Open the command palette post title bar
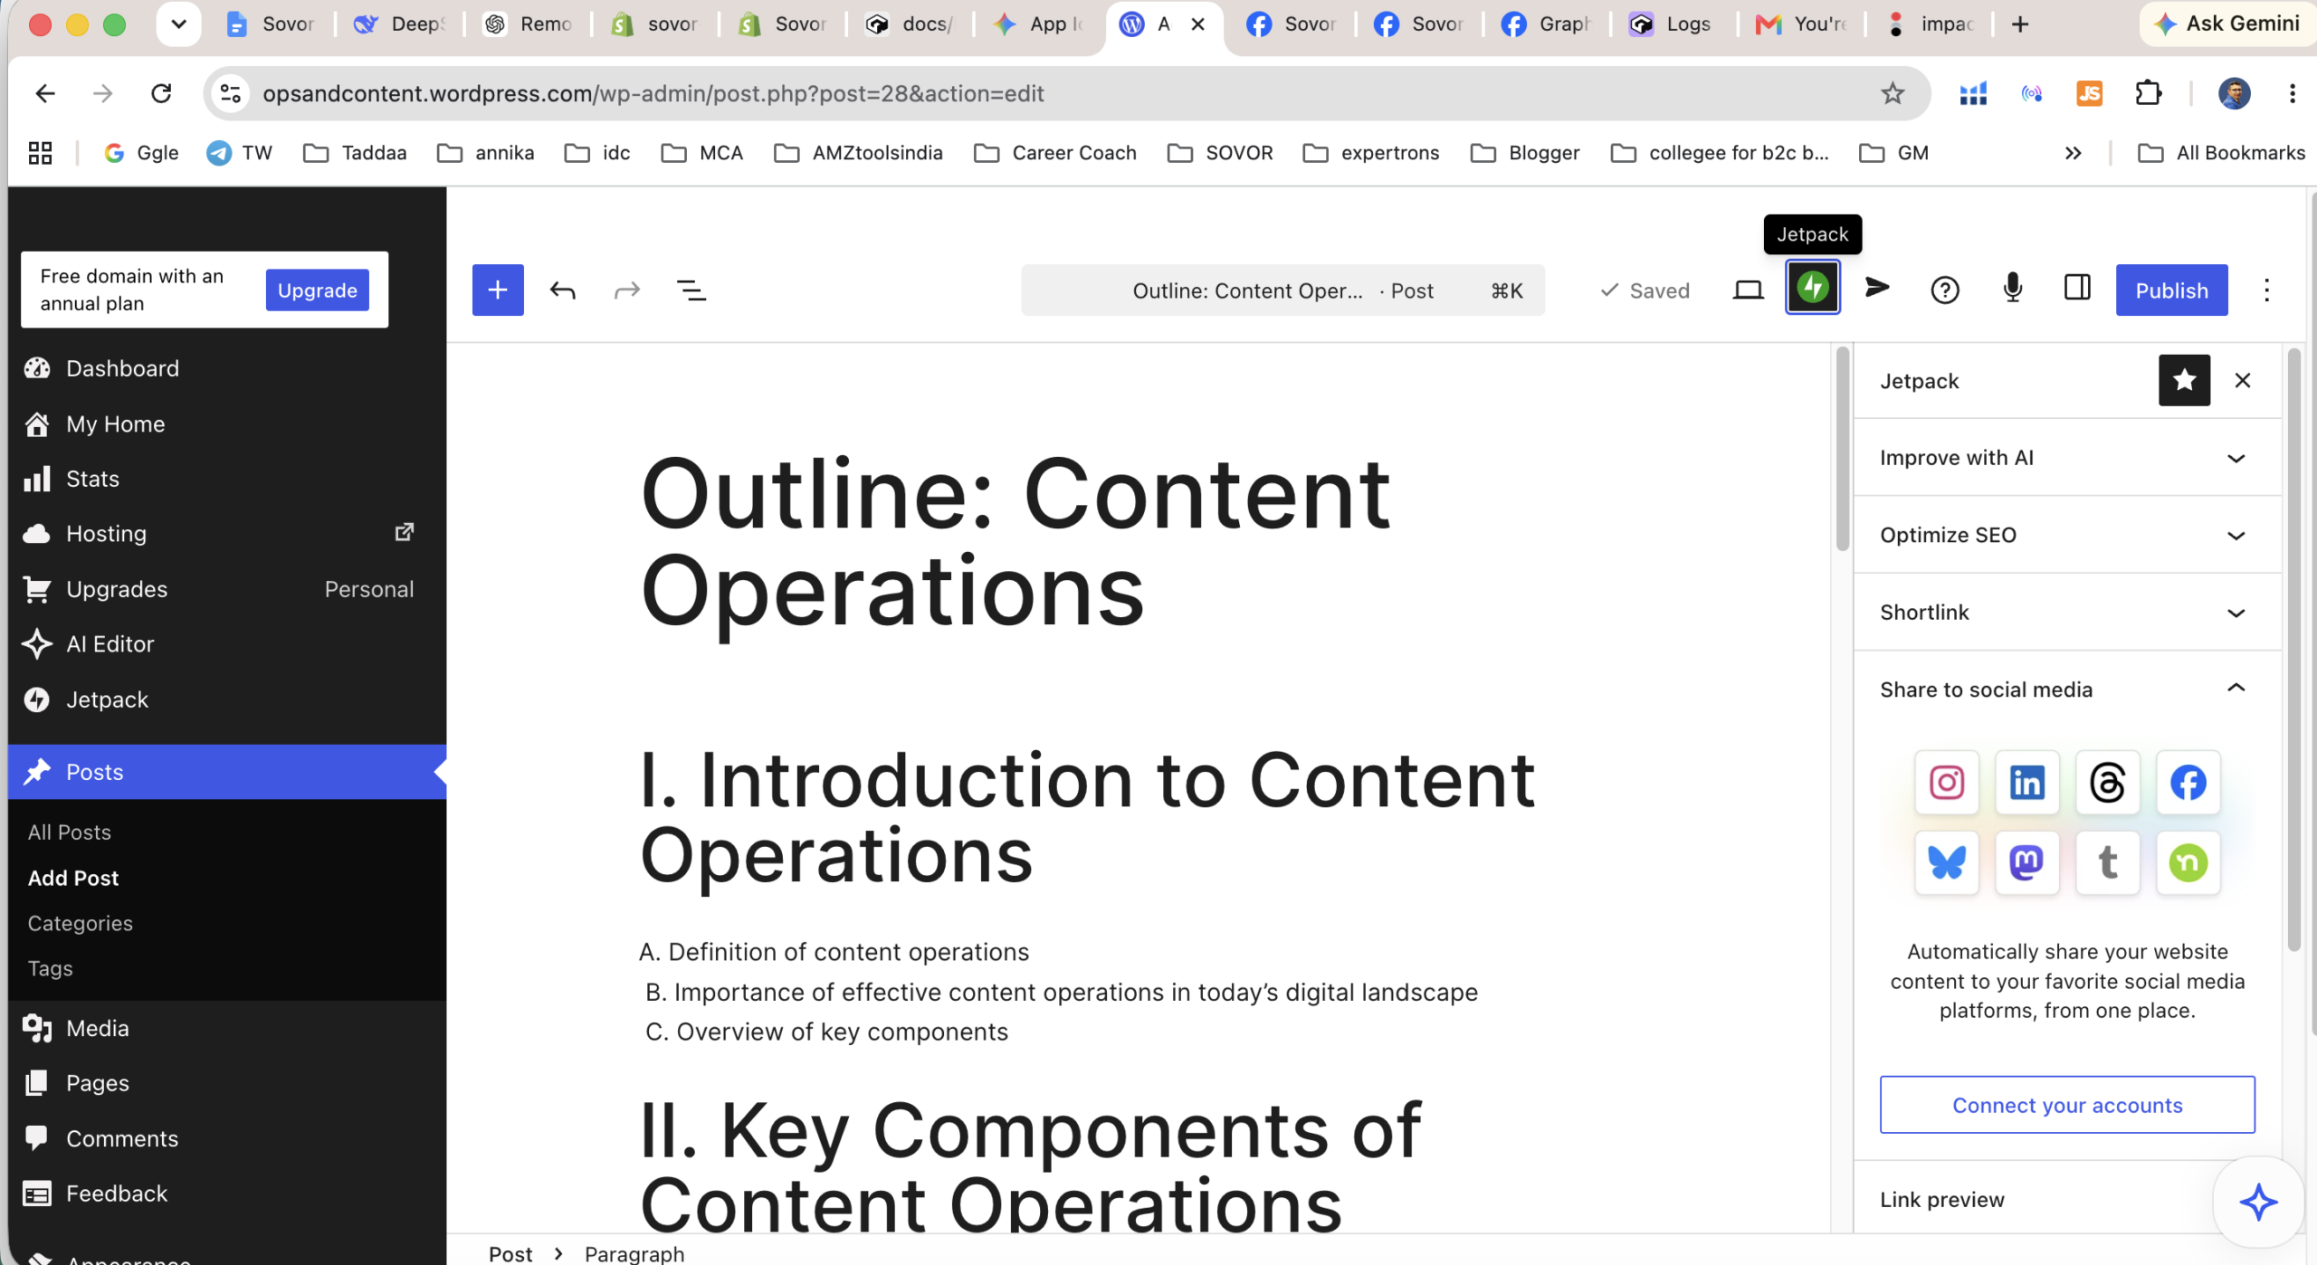The height and width of the screenshot is (1265, 2317). click(1282, 290)
